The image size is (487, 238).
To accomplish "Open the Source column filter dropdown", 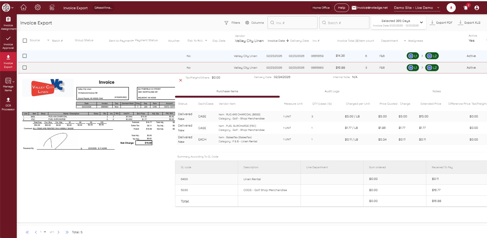I will [x=48, y=40].
